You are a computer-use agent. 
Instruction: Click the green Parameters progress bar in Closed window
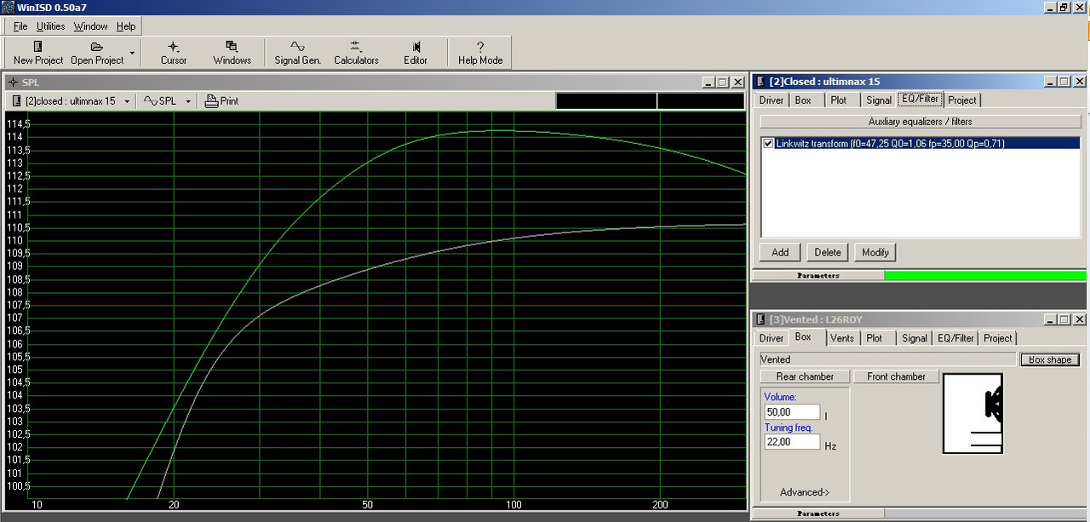[985, 275]
